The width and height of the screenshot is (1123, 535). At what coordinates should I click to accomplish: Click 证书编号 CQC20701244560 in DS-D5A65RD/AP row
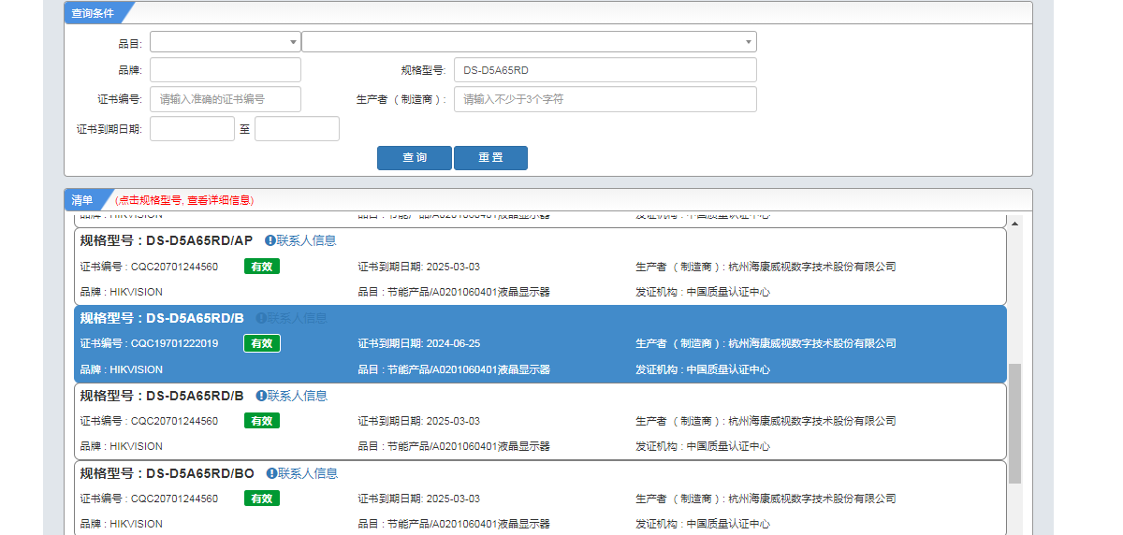[x=150, y=267]
